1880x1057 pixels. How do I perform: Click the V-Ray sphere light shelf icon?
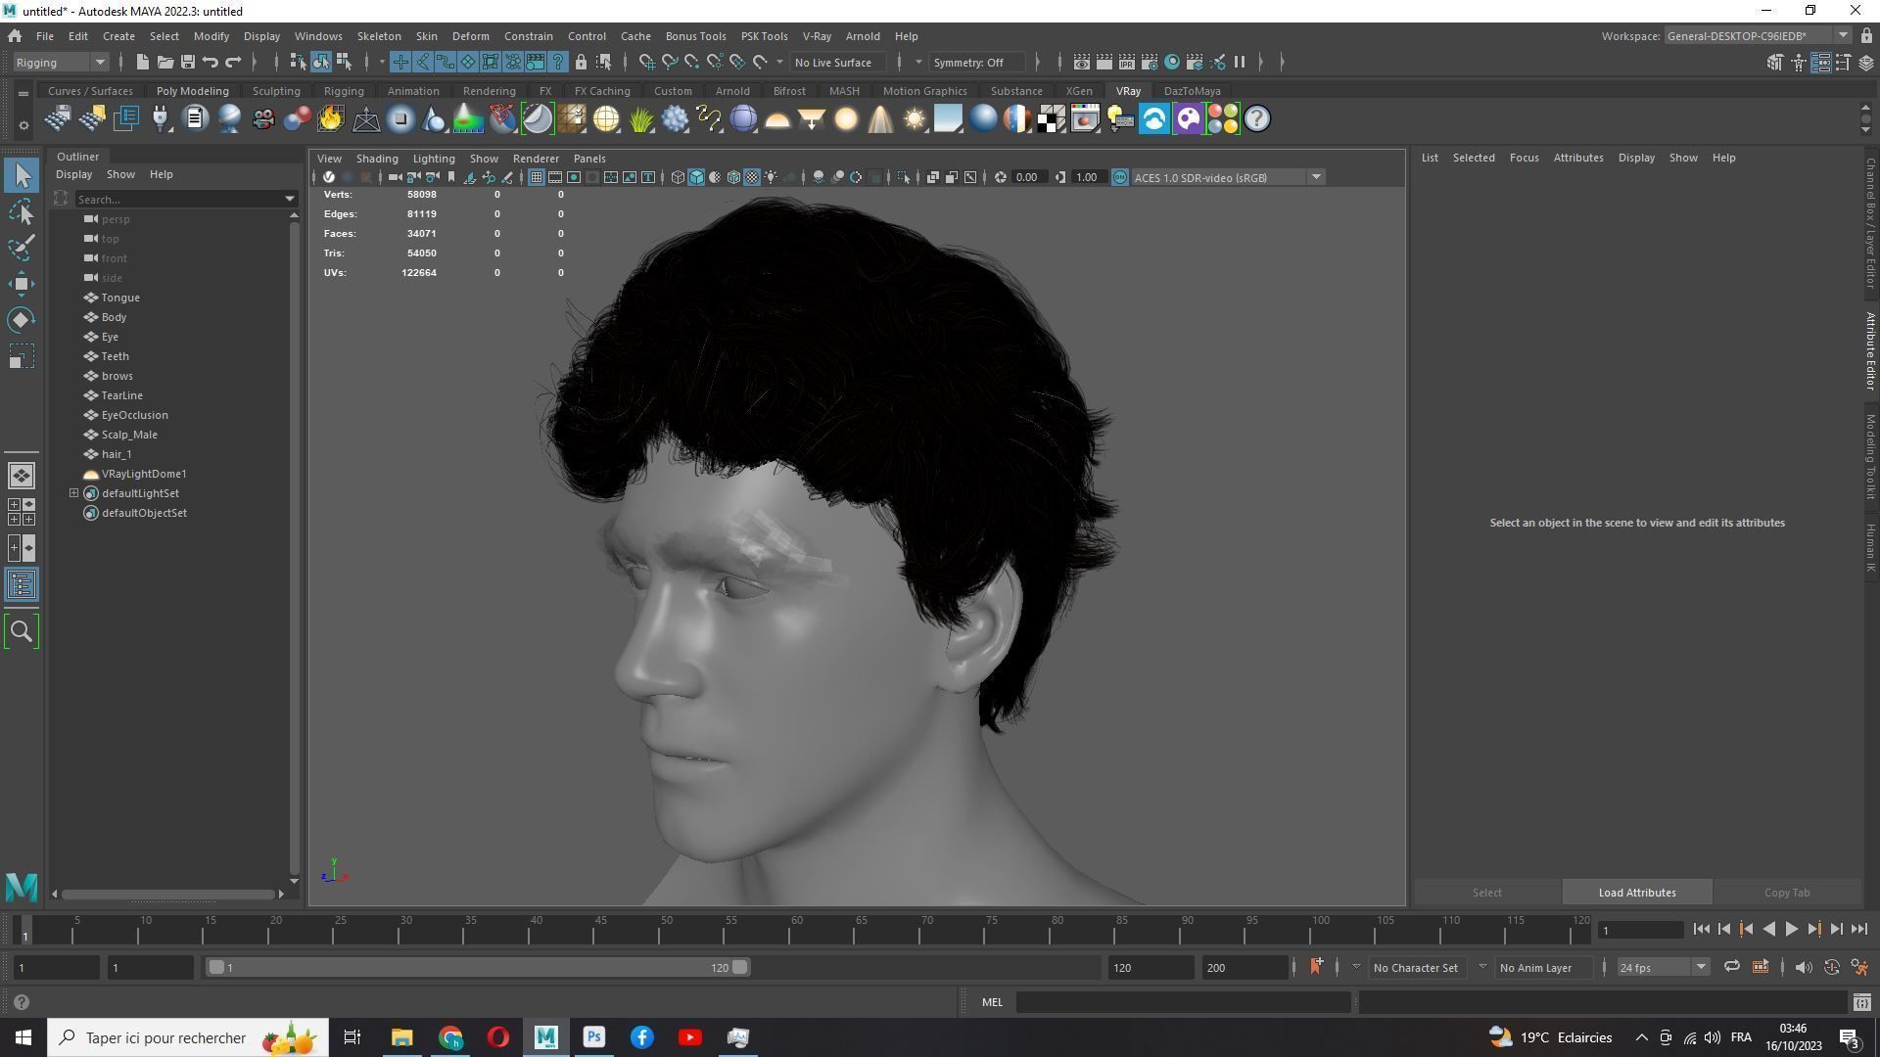846,119
